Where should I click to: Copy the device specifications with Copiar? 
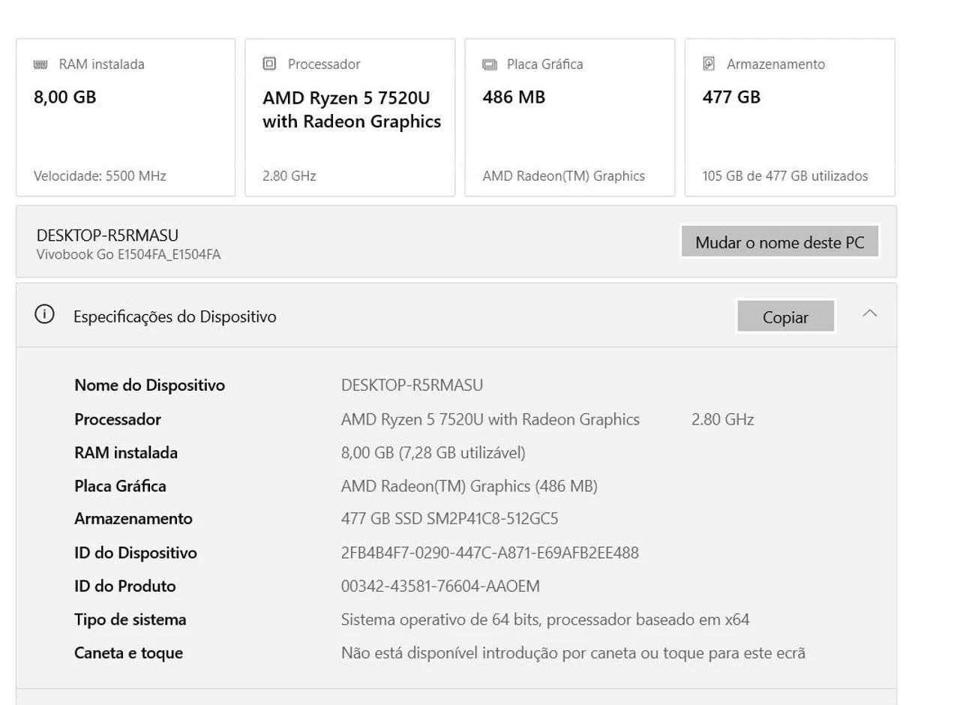tap(785, 316)
